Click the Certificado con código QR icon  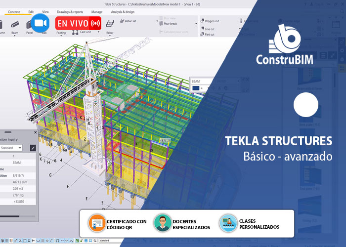tap(97, 223)
